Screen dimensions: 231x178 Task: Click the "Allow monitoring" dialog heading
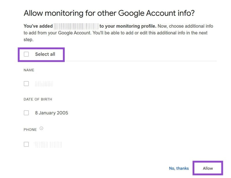pyautogui.click(x=110, y=13)
